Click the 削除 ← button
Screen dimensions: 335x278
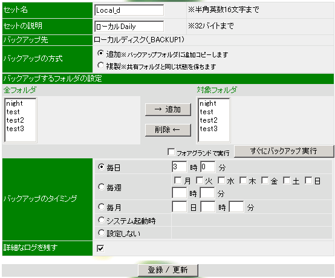(x=168, y=130)
